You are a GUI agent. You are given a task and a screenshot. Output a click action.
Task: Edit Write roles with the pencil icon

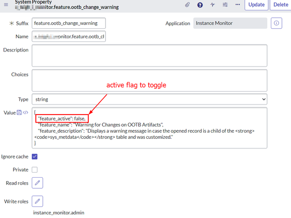click(x=37, y=201)
